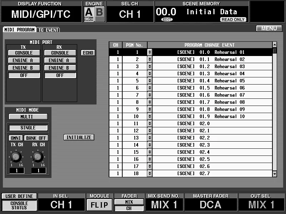Image resolution: width=286 pixels, height=214 pixels.
Task: Open event stepper for PGM No. 6
Action: coord(150,88)
